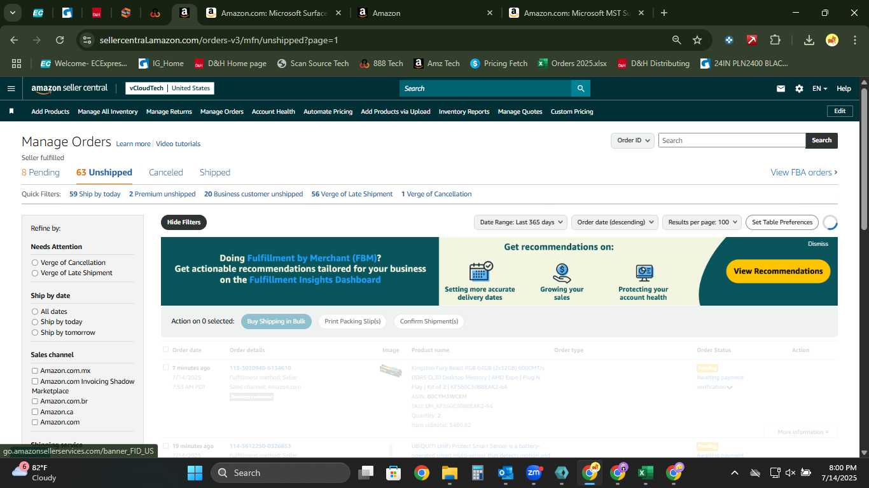The height and width of the screenshot is (488, 869).
Task: Open the Chrome apps grid icon
Action: click(x=17, y=64)
